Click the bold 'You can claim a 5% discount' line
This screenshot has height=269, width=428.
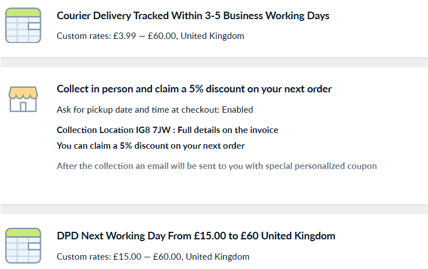(150, 146)
